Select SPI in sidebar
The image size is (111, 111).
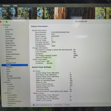click(8, 74)
